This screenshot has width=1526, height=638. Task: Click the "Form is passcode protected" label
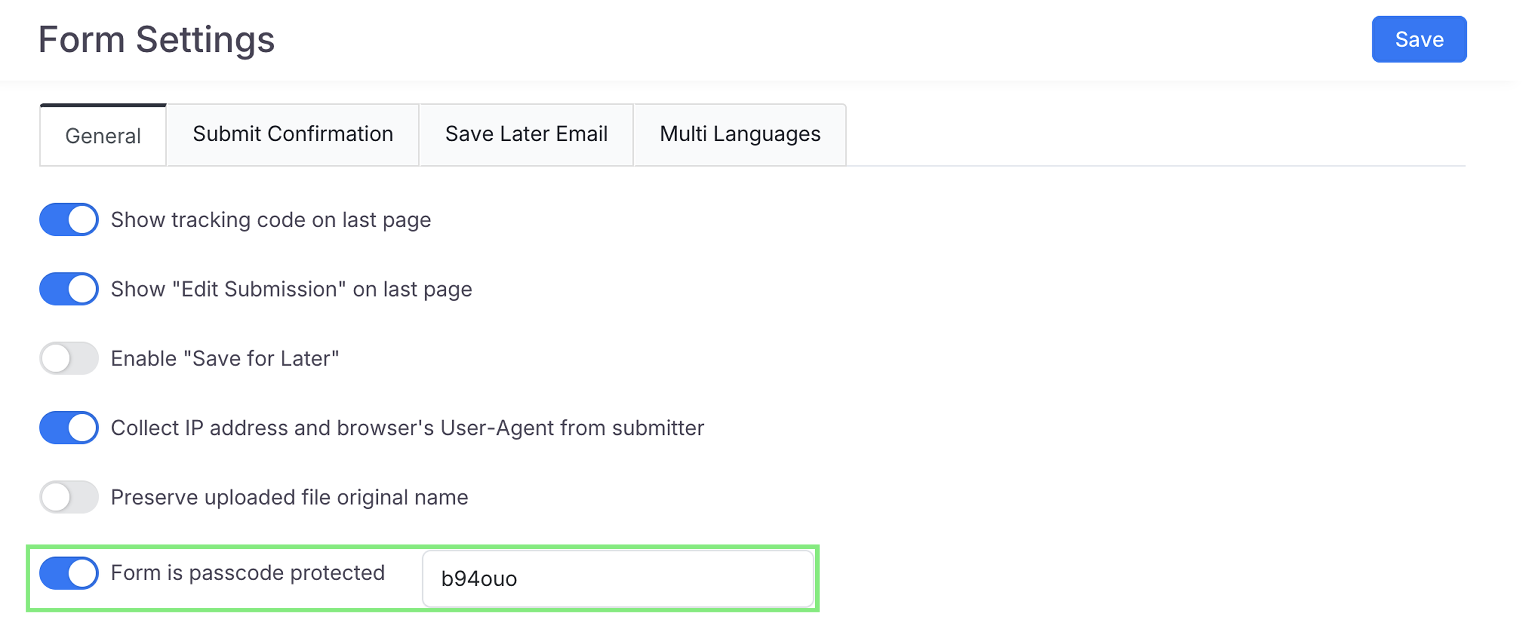pos(248,573)
